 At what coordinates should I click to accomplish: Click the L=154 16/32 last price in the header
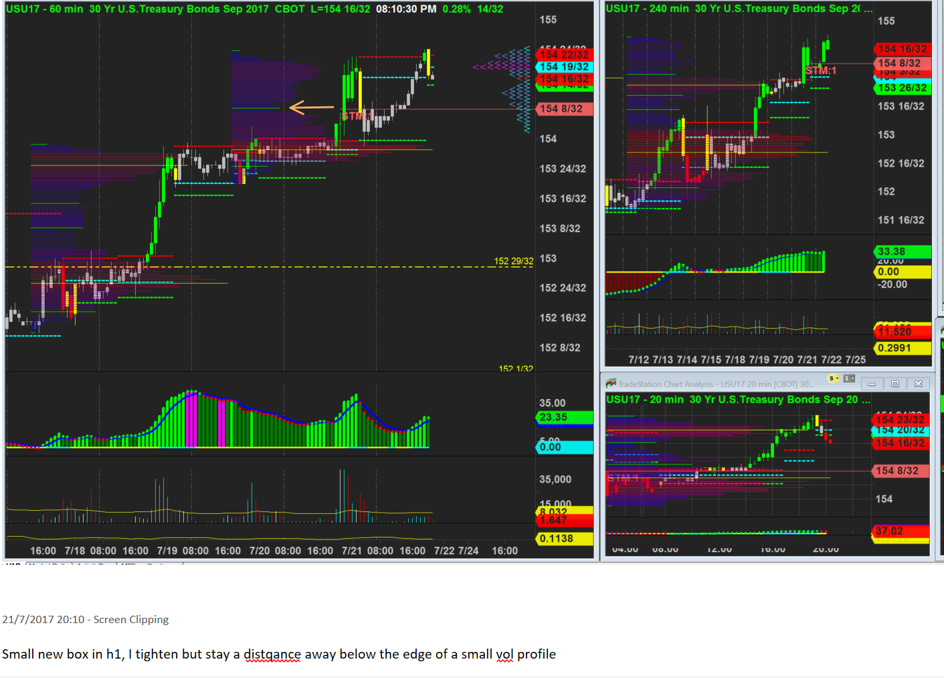click(x=341, y=9)
